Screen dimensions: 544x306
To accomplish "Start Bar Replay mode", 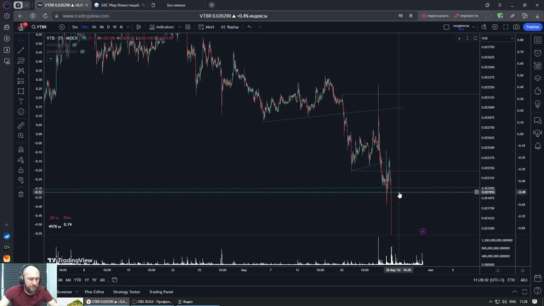I will pyautogui.click(x=229, y=27).
